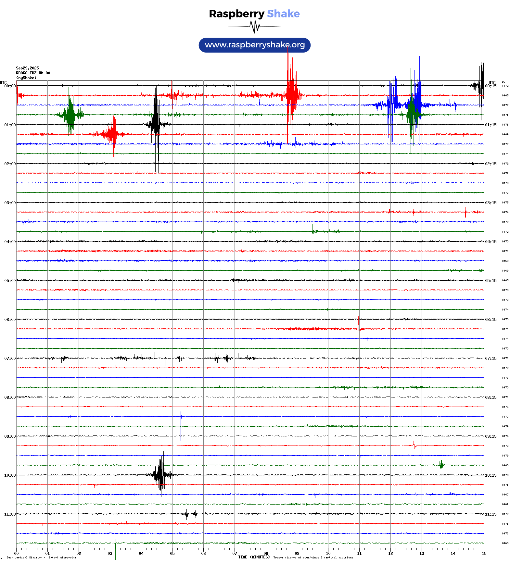This screenshot has height=562, width=510.
Task: Click the black wiggle pair on 11:00 trace
Action: click(191, 514)
